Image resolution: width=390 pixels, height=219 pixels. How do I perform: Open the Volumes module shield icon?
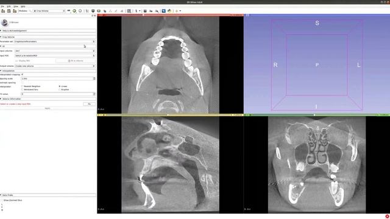click(x=93, y=11)
